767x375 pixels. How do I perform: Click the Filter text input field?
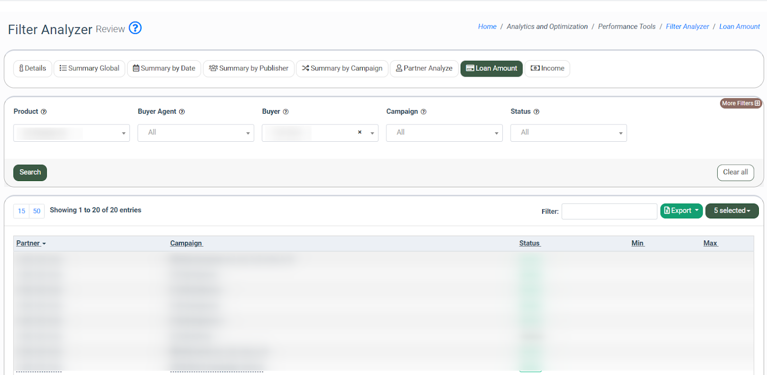click(609, 211)
